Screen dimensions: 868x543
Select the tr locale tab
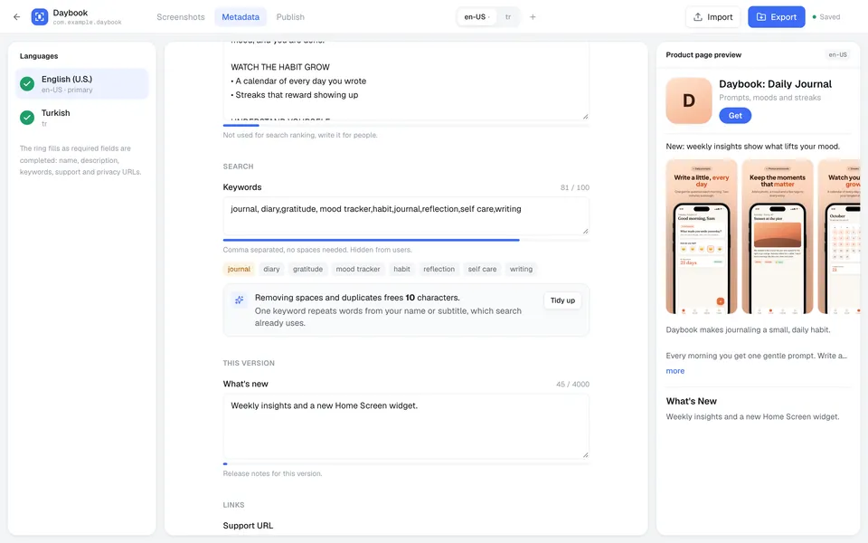tap(508, 16)
